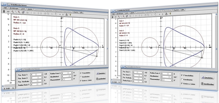Toggle 'P beschriften' checkbox in right control panel
The image size is (219, 103).
182,75
